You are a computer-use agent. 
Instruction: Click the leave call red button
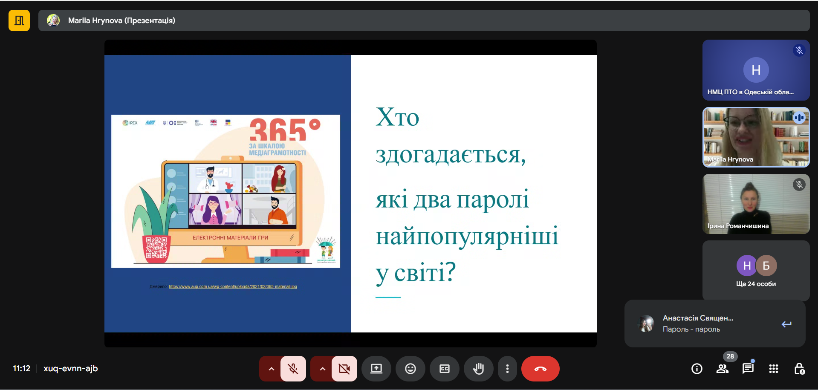coord(540,369)
